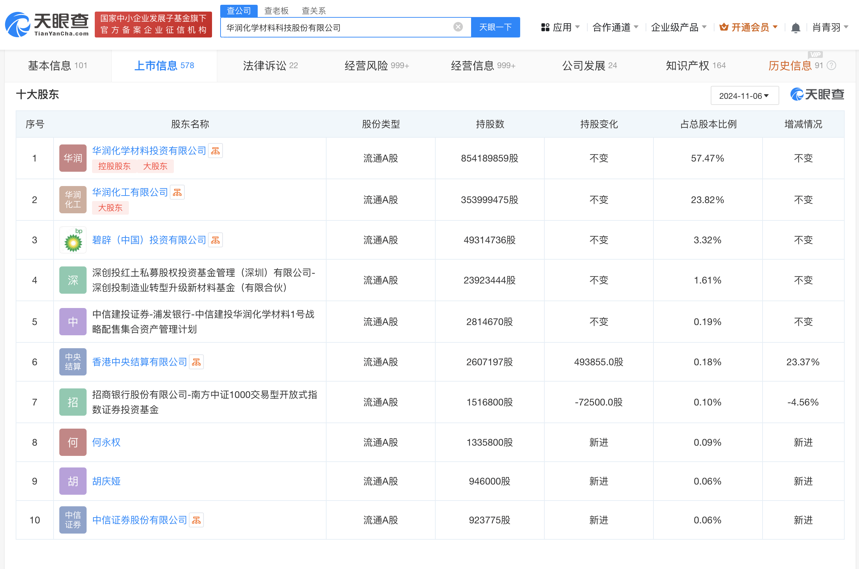Open equity chart icon for 中信证券股份有限公司
859x569 pixels.
196,520
